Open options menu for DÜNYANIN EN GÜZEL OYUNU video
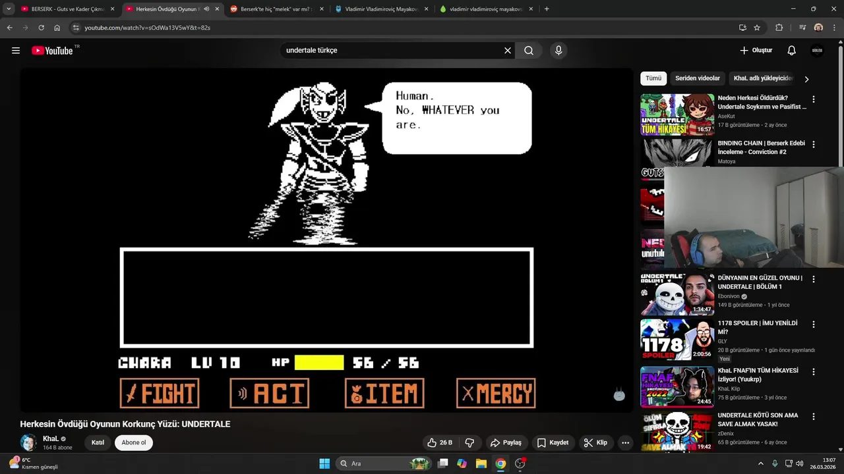The height and width of the screenshot is (474, 844). [814, 279]
